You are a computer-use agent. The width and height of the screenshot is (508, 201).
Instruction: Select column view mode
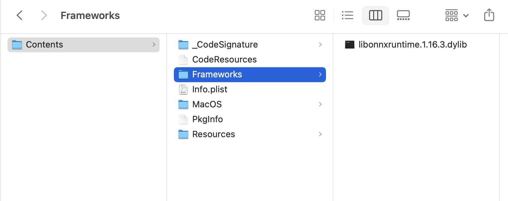(375, 15)
